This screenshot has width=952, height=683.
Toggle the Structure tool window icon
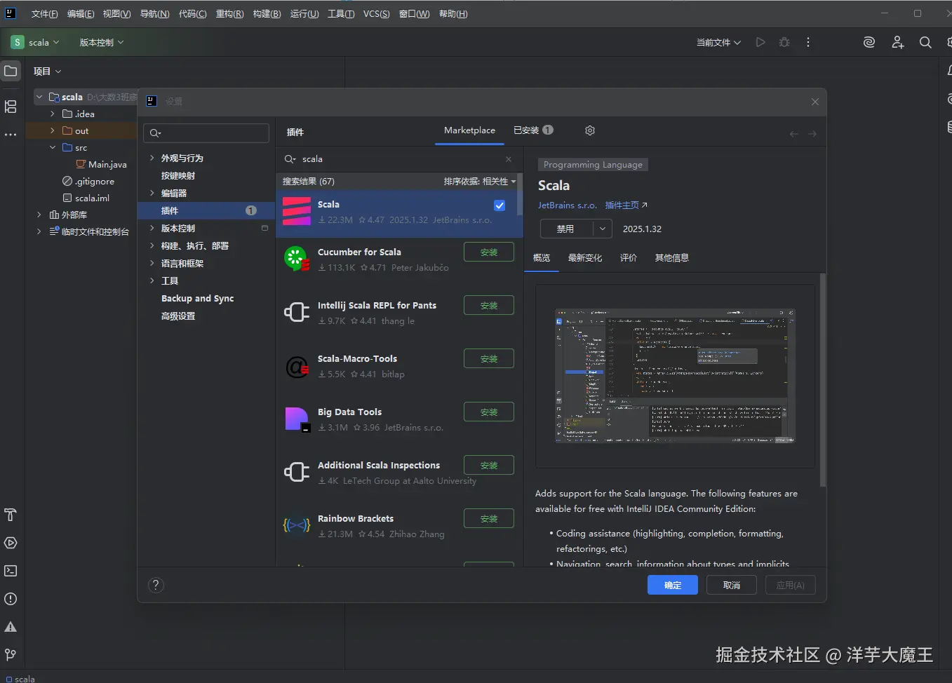(11, 107)
